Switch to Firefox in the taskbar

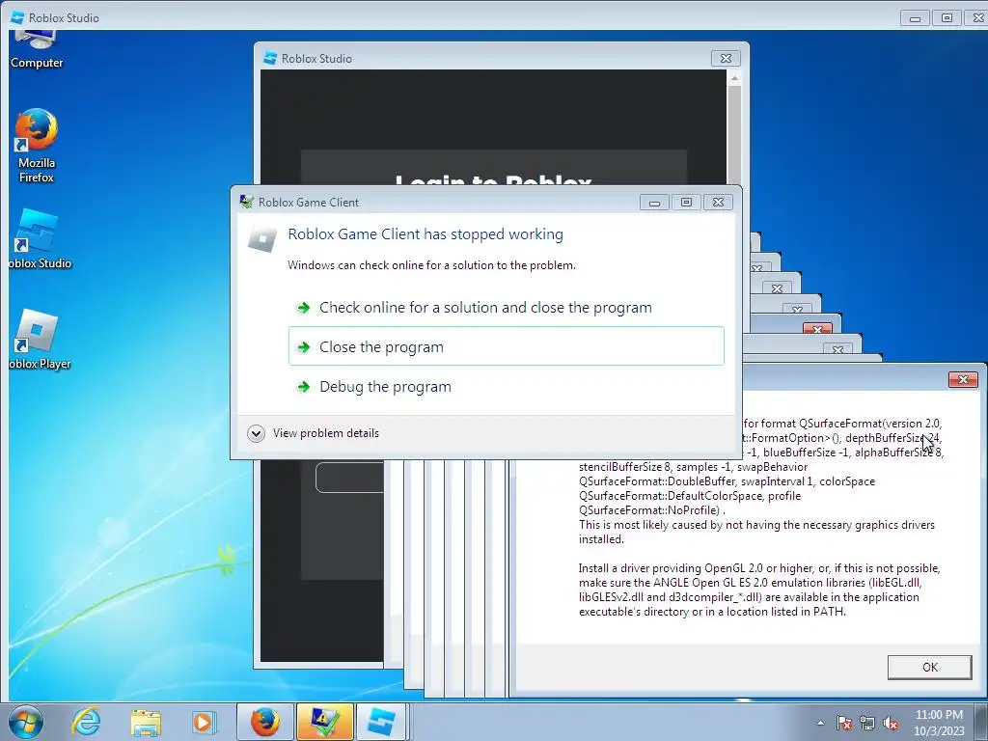264,722
